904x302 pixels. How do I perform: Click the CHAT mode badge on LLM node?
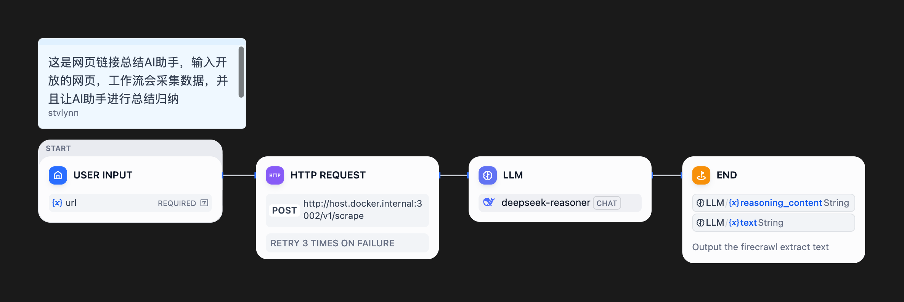click(x=607, y=203)
